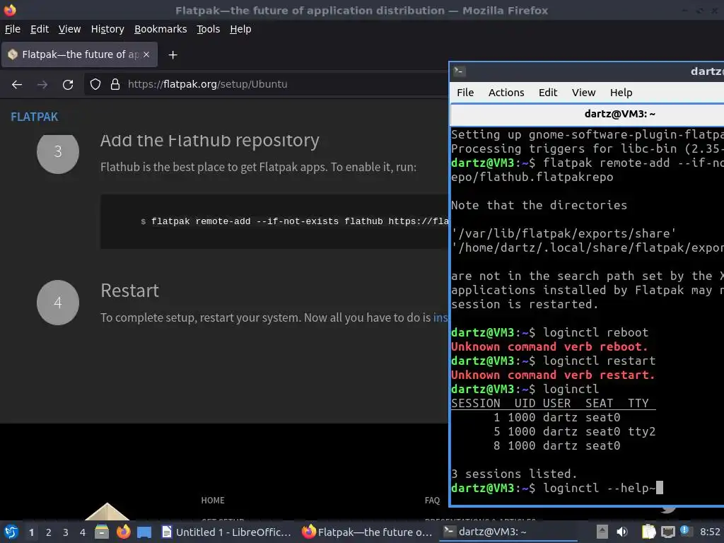
Task: Switch to dartz@VM3 terminal taskbar entry
Action: [508, 532]
